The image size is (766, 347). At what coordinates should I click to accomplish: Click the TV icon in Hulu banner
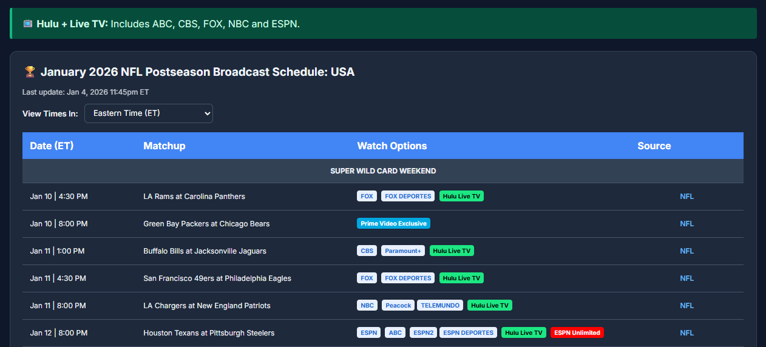click(28, 24)
